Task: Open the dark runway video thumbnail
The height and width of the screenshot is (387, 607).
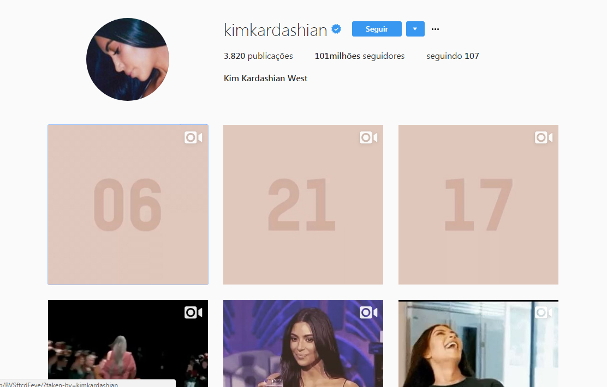Action: [x=128, y=343]
